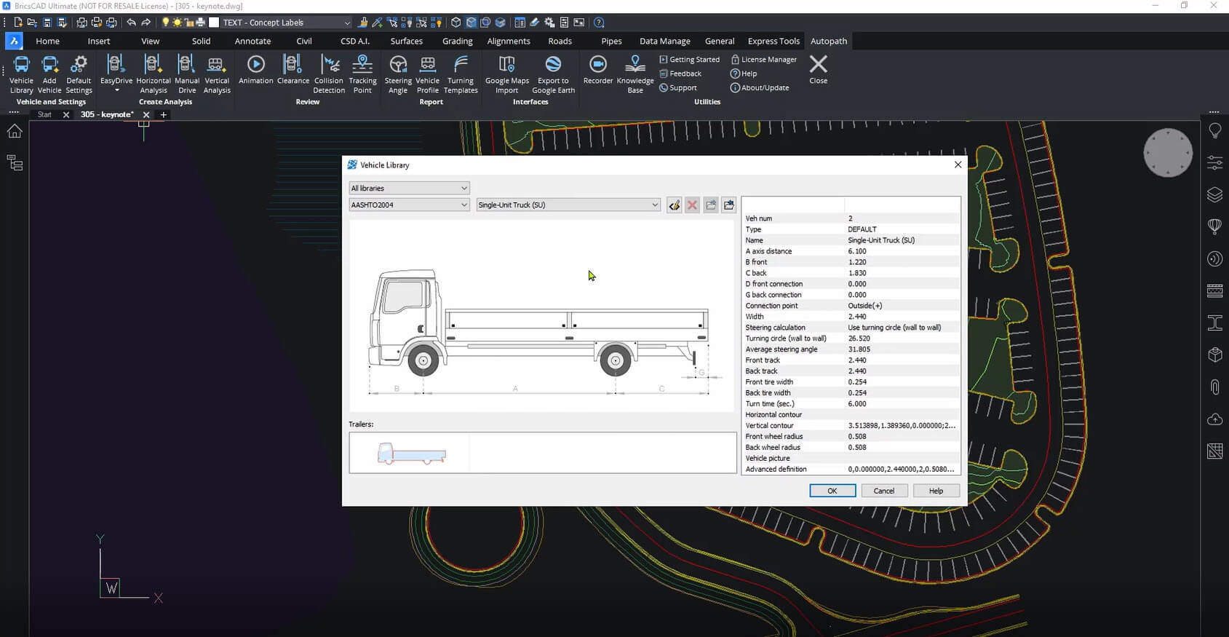The height and width of the screenshot is (637, 1229).
Task: Open the AASHTO2004 library dropdown
Action: (x=409, y=205)
